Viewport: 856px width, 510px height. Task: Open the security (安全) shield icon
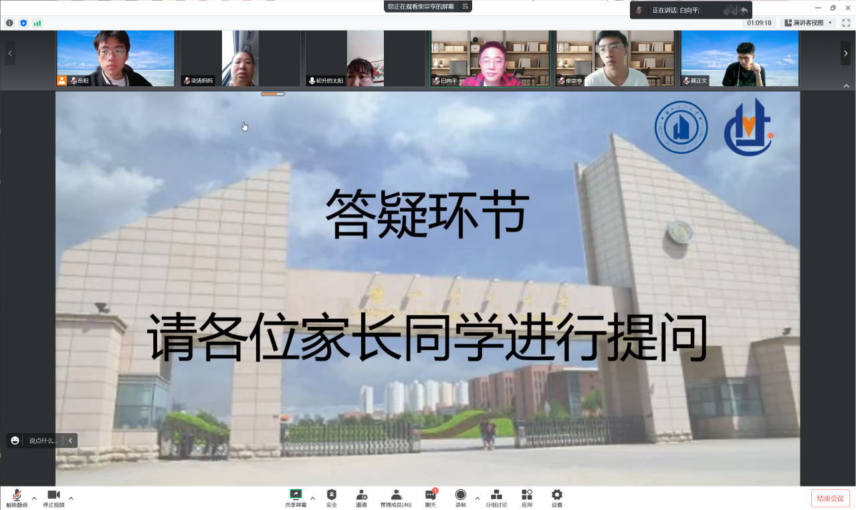pos(332,497)
